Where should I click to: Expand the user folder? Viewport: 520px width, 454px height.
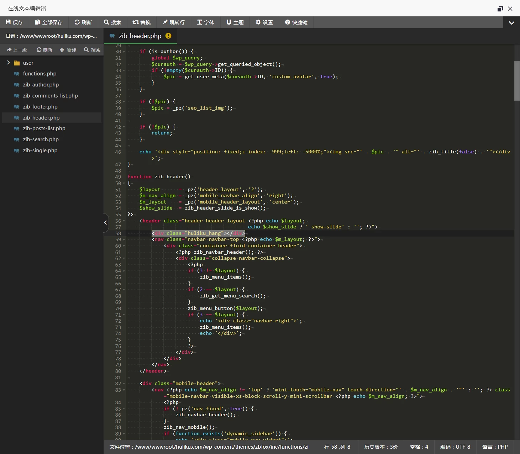tap(8, 63)
